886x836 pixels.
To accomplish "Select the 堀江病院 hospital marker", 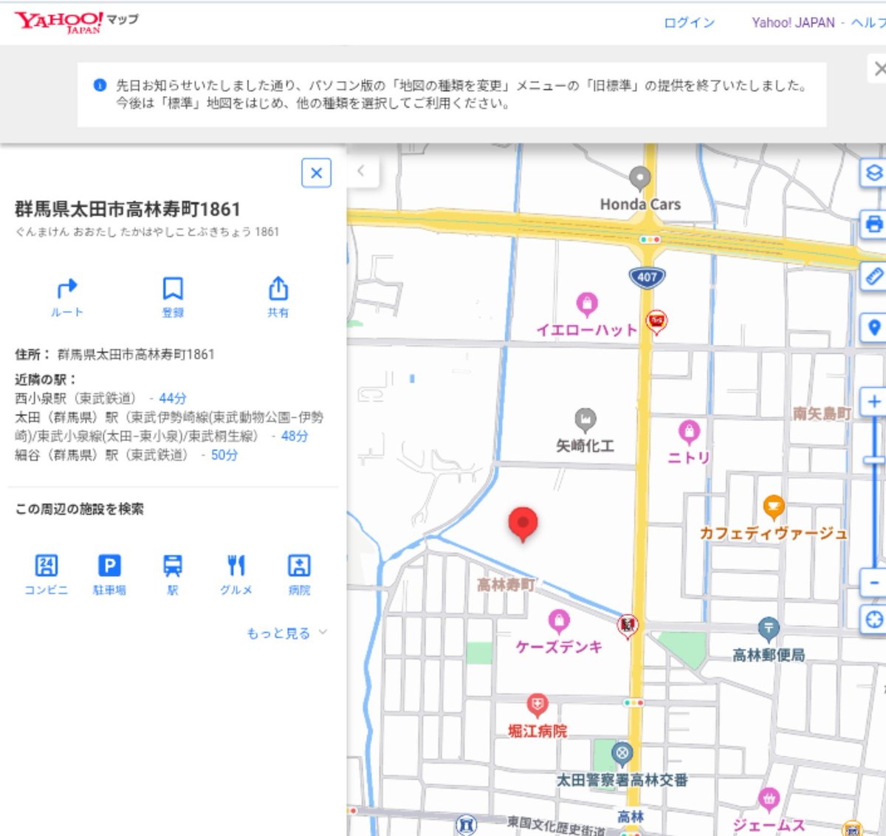I will point(538,705).
